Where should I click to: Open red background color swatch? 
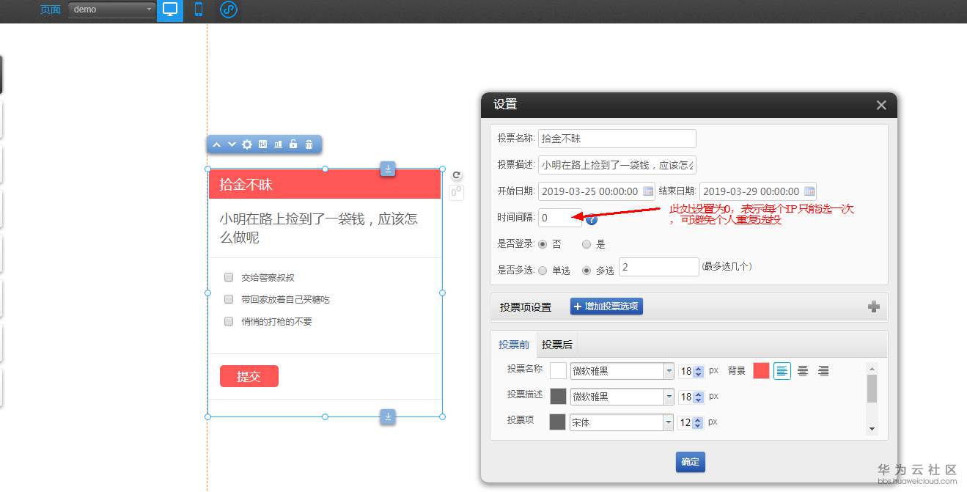coord(761,371)
